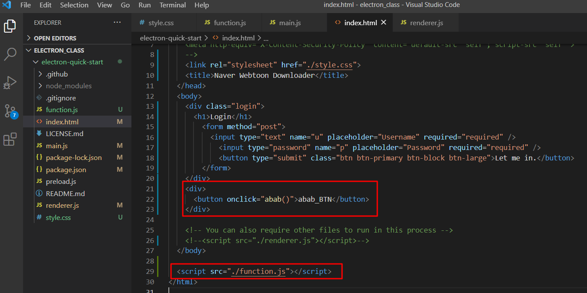Image resolution: width=587 pixels, height=293 pixels.
Task: Close the index.html tab
Action: click(384, 22)
